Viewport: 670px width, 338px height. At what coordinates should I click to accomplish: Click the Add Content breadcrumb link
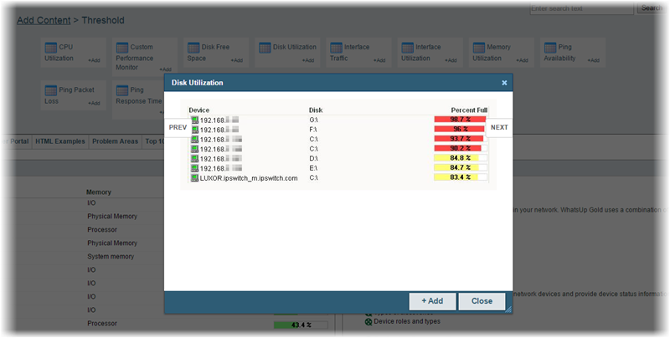point(44,20)
